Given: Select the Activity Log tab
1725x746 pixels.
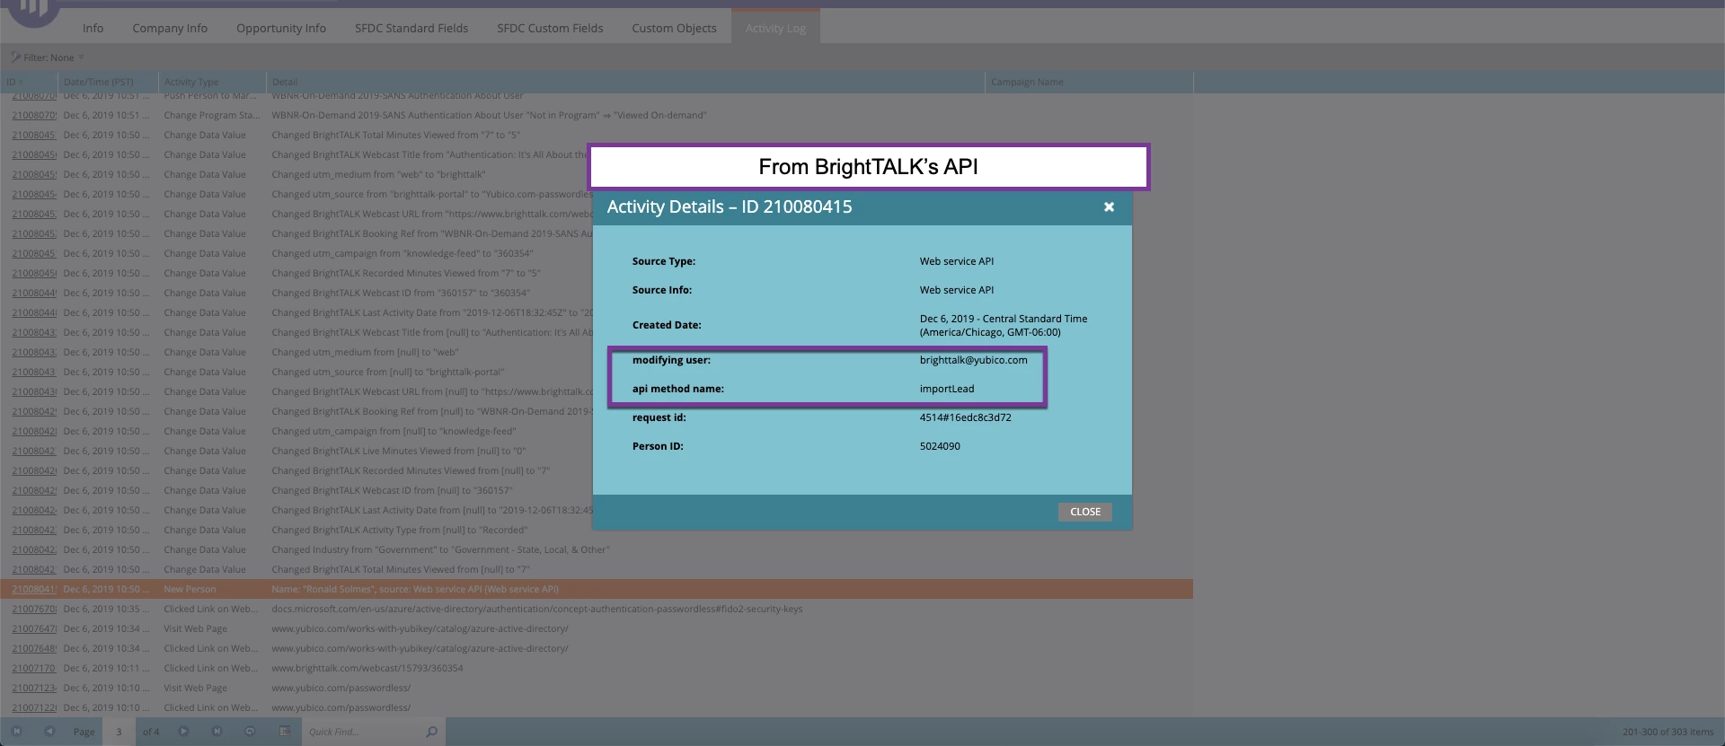Looking at the screenshot, I should coord(775,28).
